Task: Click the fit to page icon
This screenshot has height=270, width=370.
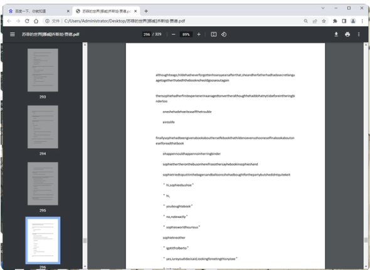Action: (214, 35)
